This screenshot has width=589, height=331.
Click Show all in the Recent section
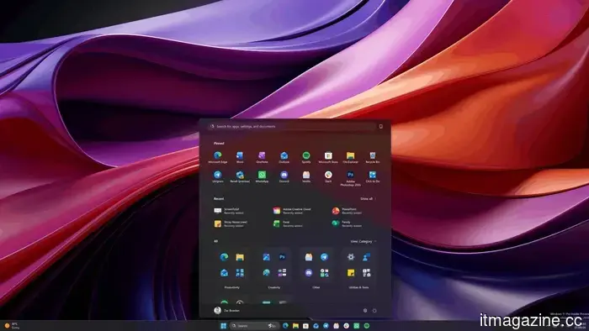pos(368,198)
